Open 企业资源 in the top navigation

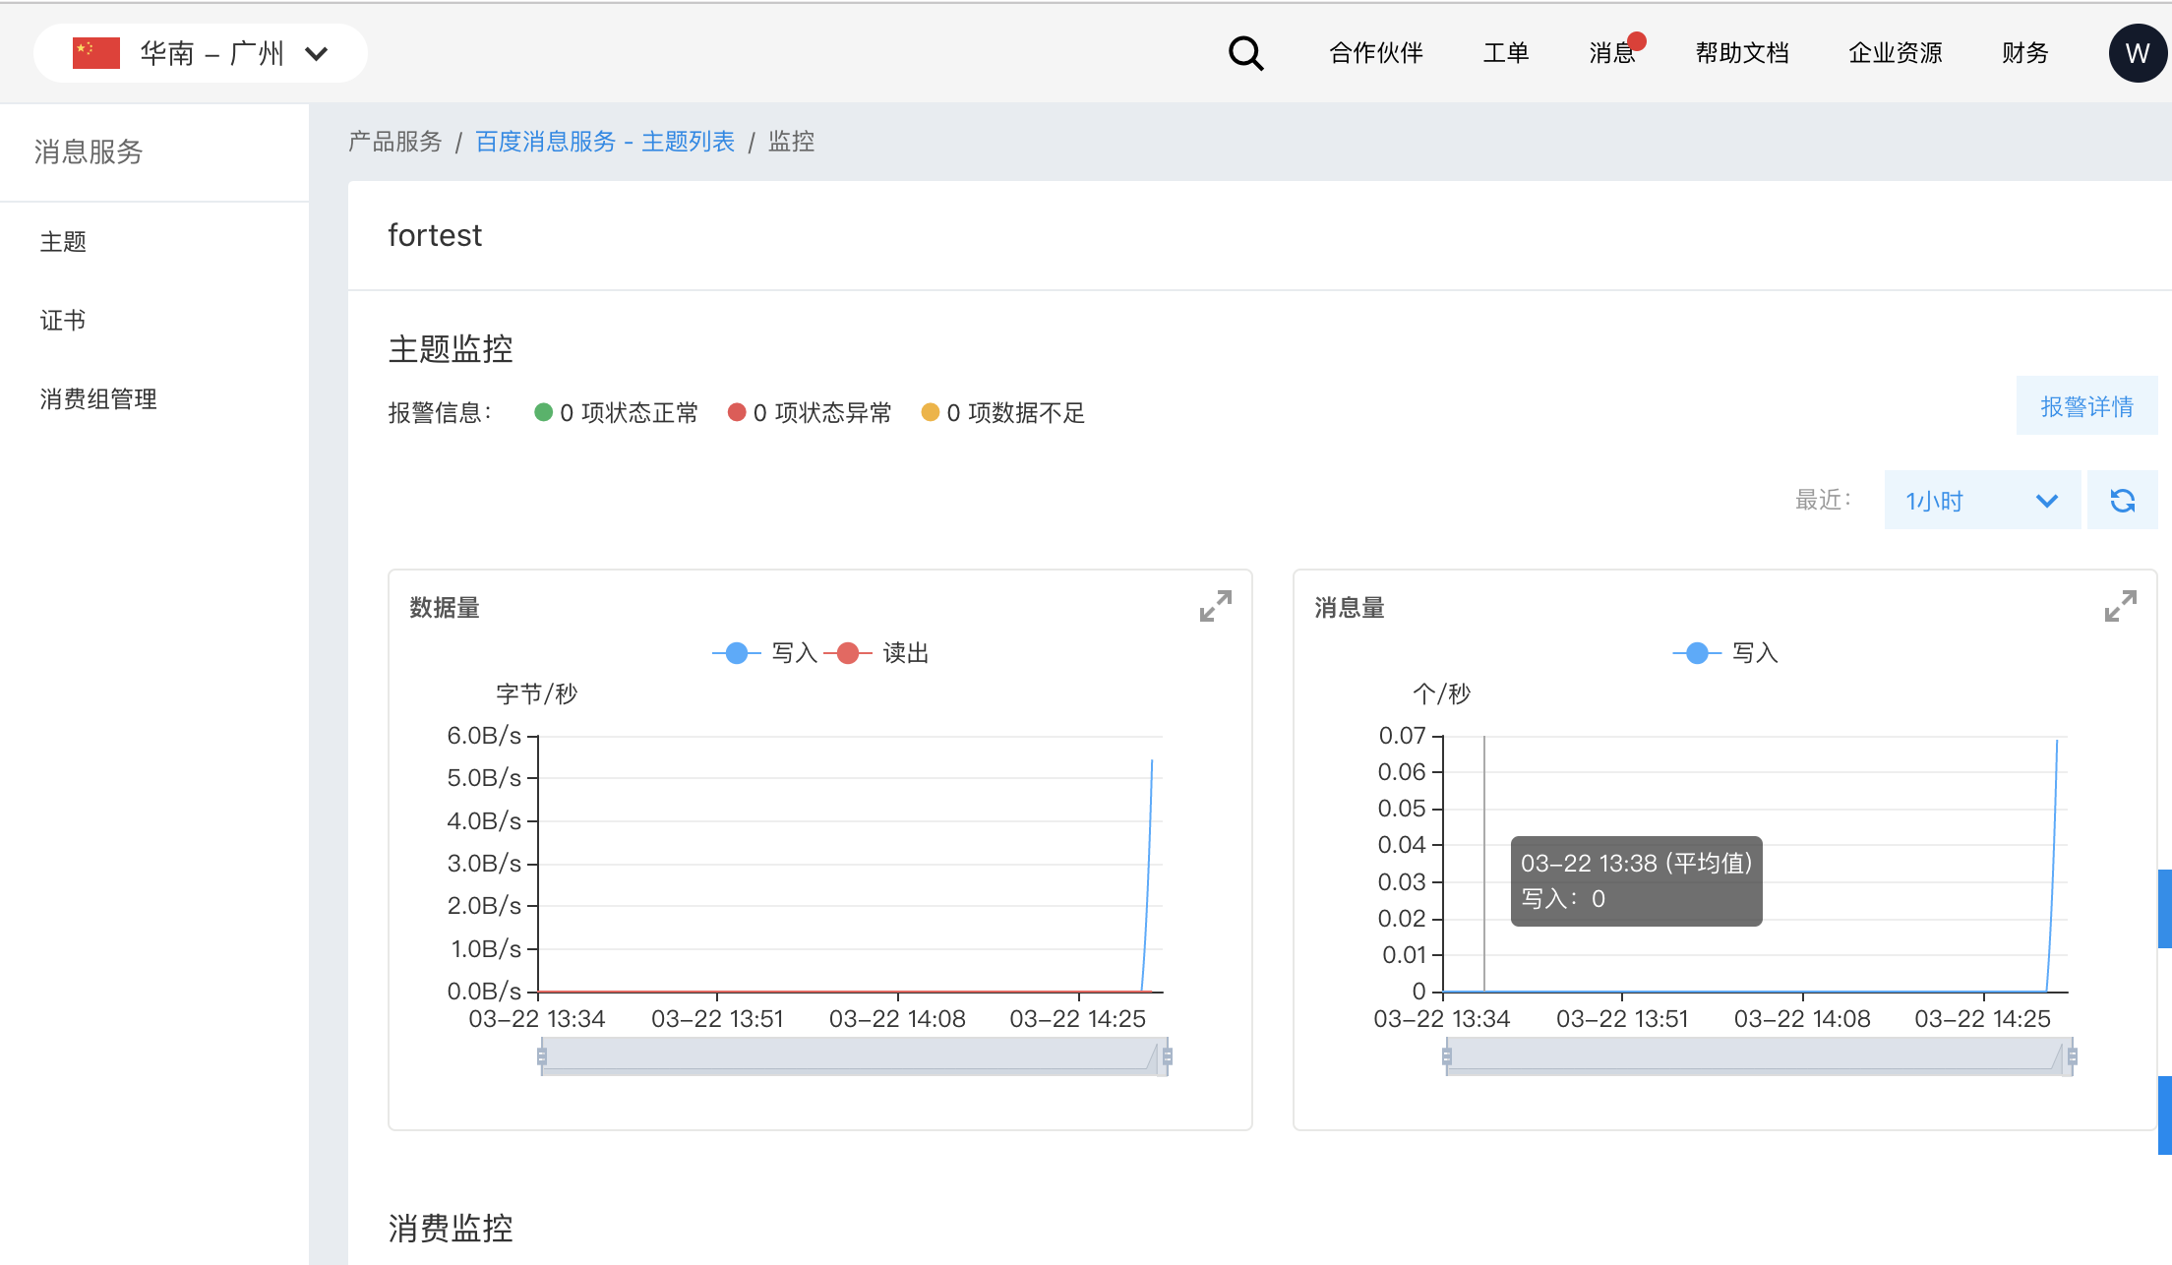coord(1896,53)
